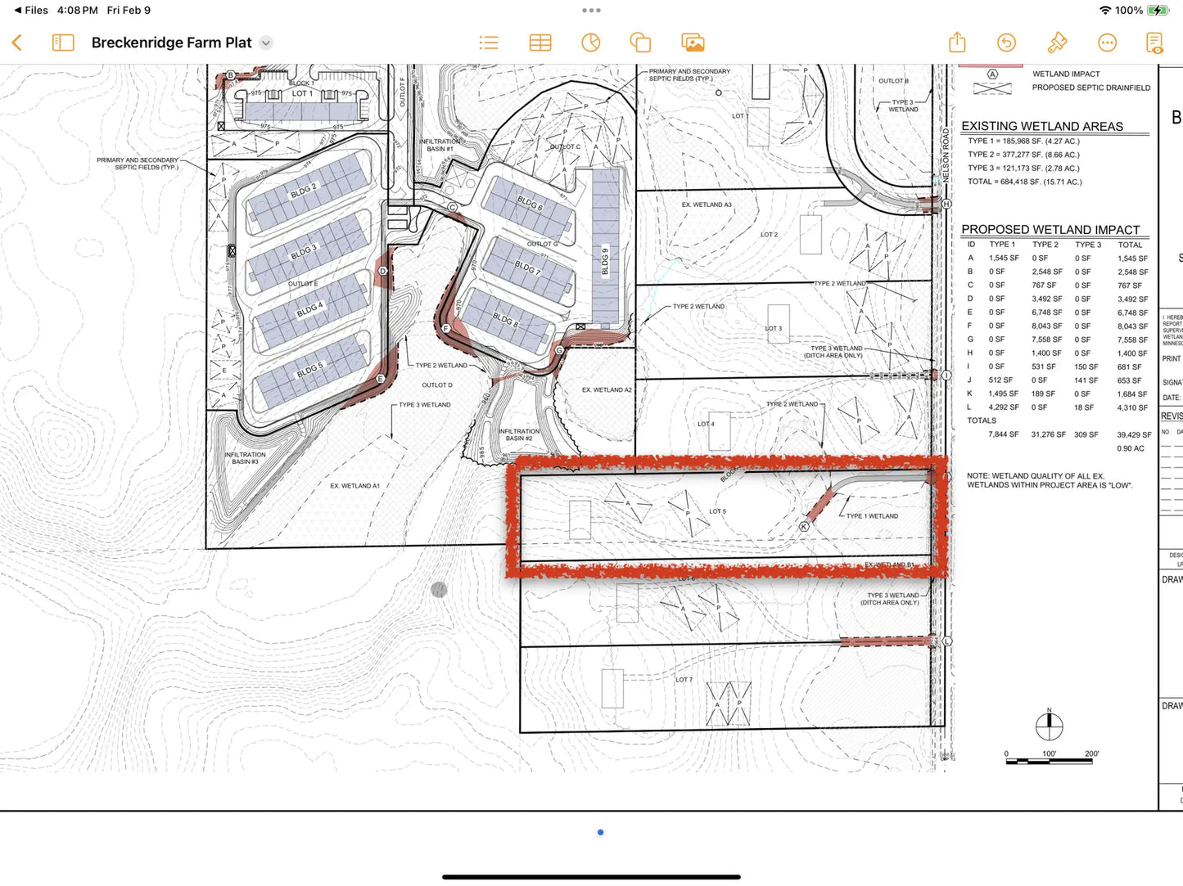Tap the EX. WETLAND A3 label
The width and height of the screenshot is (1183, 886).
point(707,205)
